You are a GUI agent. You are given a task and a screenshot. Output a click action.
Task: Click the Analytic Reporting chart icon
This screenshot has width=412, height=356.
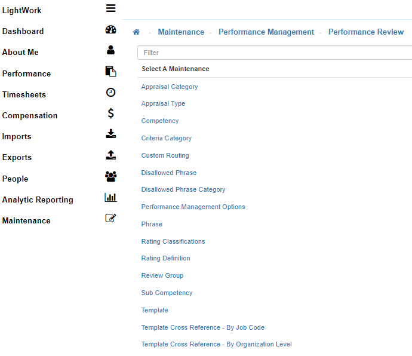tap(110, 198)
